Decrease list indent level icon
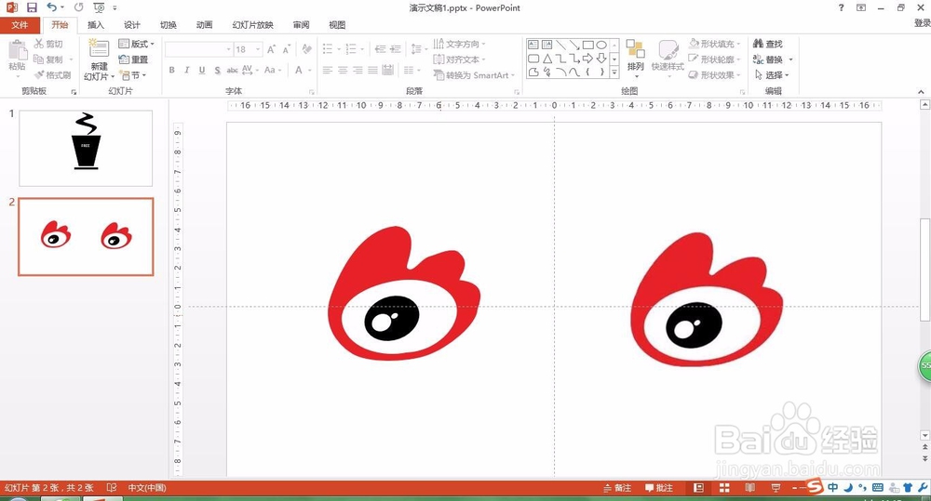The image size is (931, 501). coord(381,49)
